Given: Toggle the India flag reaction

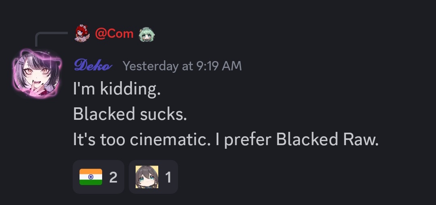Looking at the screenshot, I should click(99, 177).
